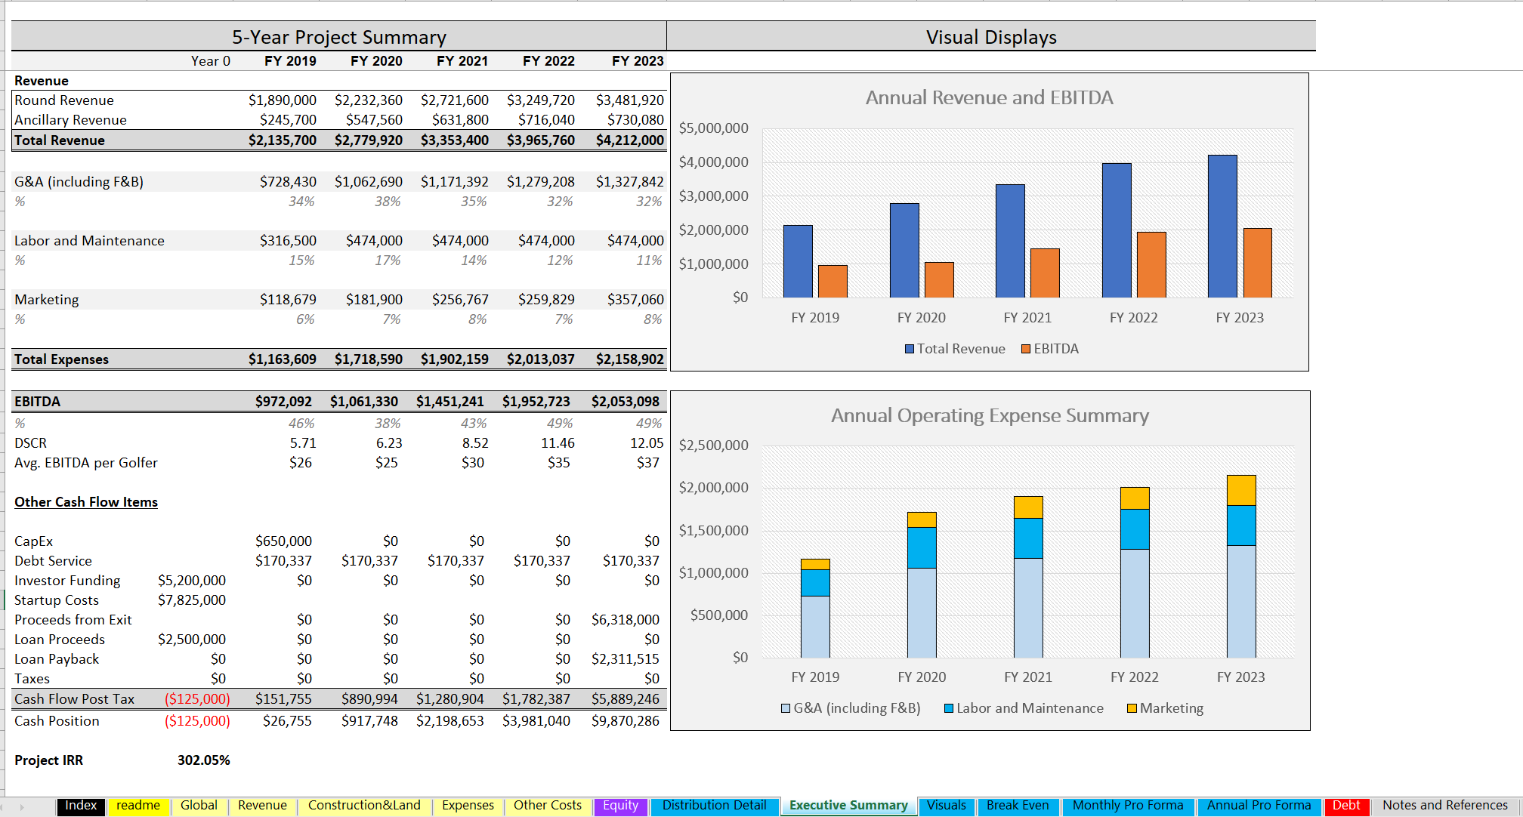Open the Index sheet tab
This screenshot has height=817, width=1523.
pos(81,806)
